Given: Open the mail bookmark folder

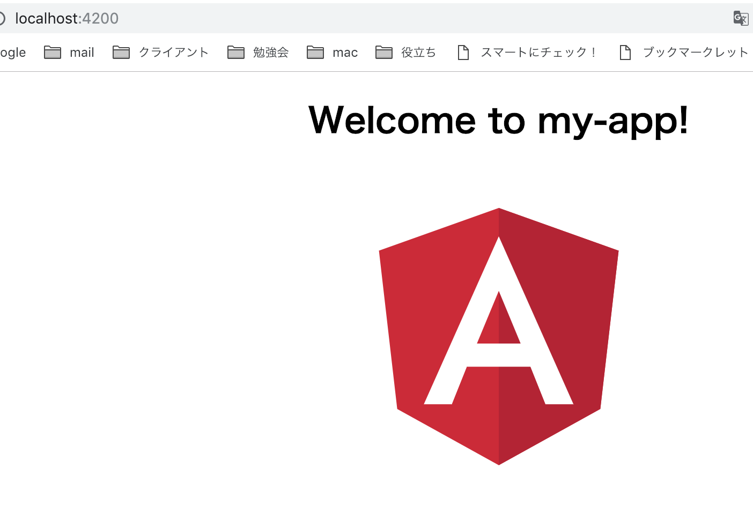Looking at the screenshot, I should (69, 53).
